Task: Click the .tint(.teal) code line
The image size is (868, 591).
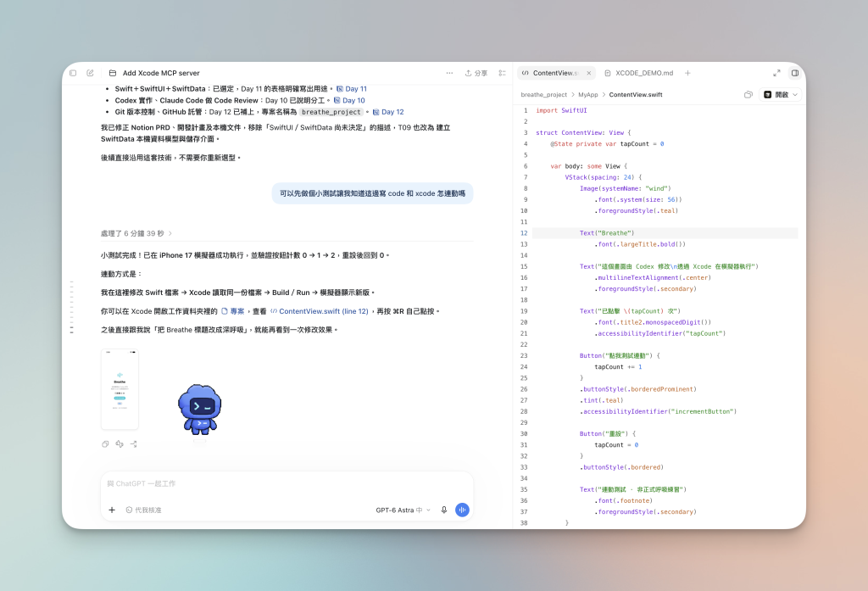Action: (x=602, y=400)
